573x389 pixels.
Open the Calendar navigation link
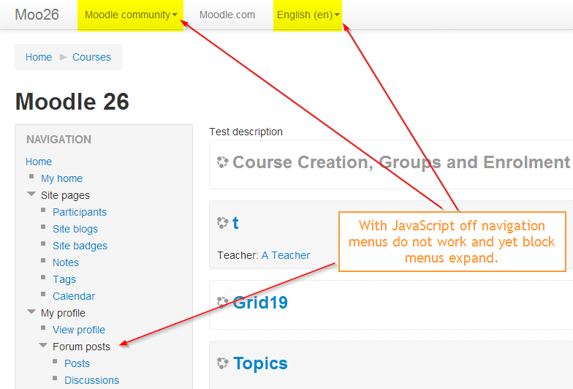pos(73,296)
